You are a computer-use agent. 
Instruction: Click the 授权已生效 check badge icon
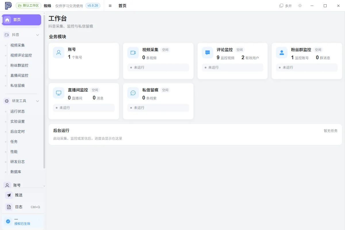tap(8, 221)
